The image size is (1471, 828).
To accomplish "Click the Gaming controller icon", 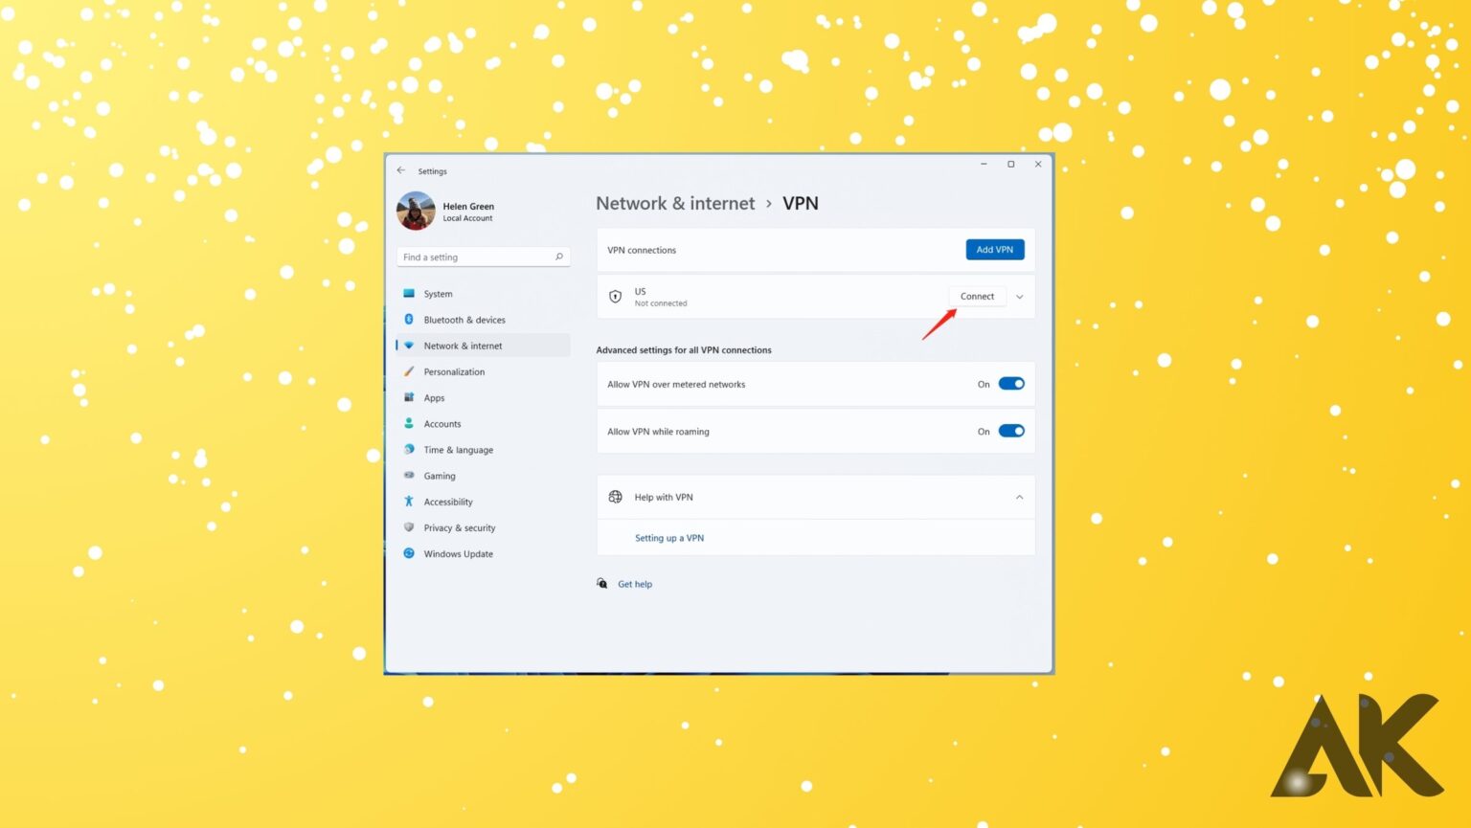I will [410, 476].
